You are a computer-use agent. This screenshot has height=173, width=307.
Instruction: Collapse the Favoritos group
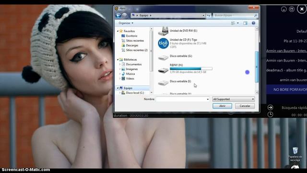click(118, 31)
